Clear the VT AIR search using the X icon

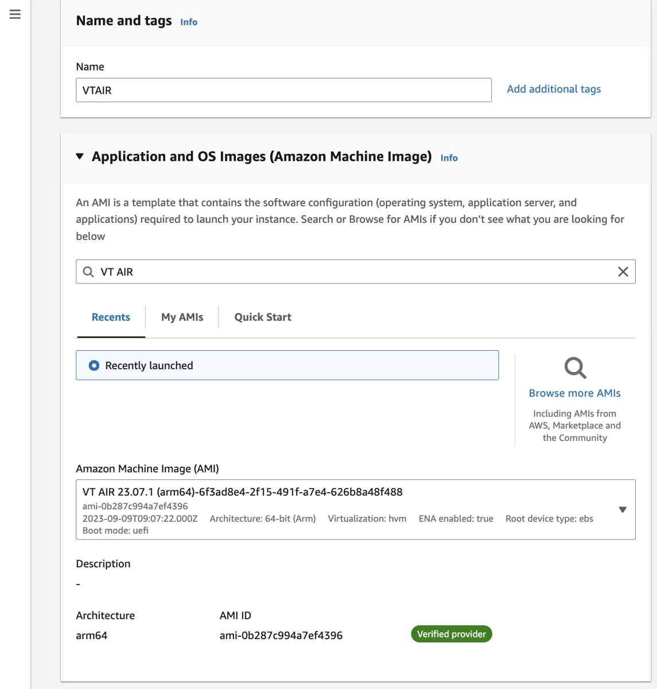[x=623, y=271]
